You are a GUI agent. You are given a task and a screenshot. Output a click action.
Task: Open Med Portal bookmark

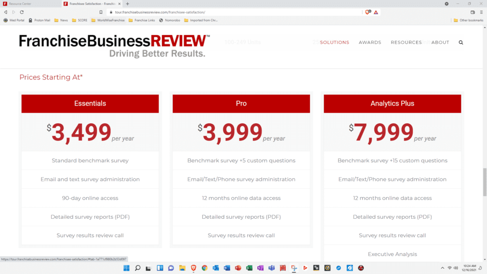coord(14,20)
